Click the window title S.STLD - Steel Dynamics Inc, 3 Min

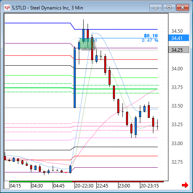point(48,8)
